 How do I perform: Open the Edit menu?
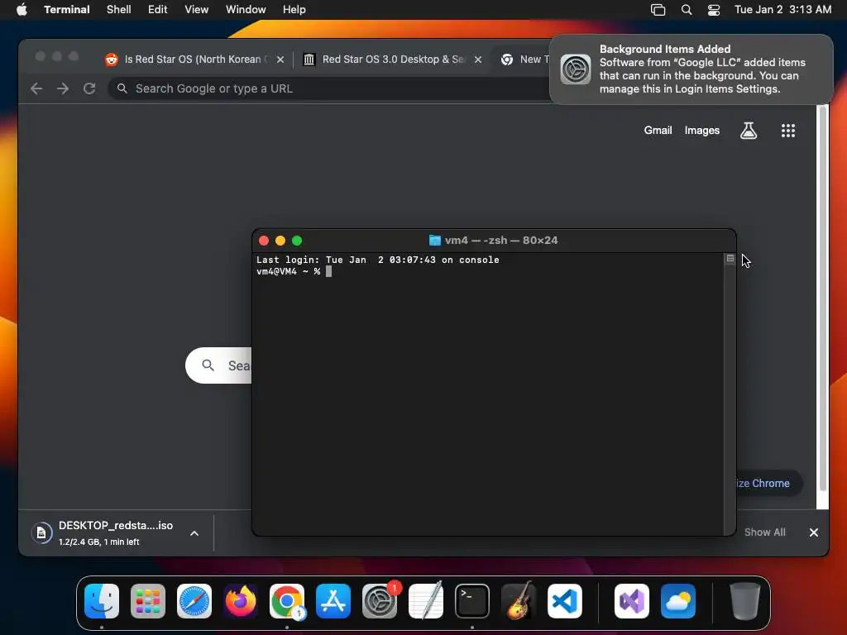click(157, 9)
